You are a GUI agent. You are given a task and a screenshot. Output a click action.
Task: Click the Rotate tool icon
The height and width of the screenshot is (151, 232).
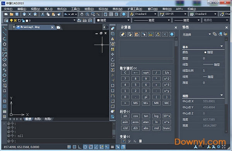pos(113,60)
